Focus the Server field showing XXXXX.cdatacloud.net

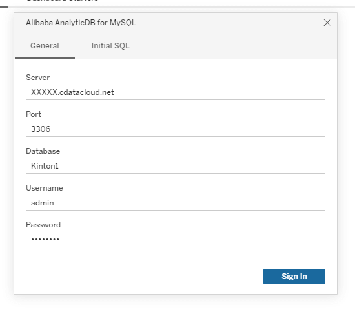(x=176, y=92)
